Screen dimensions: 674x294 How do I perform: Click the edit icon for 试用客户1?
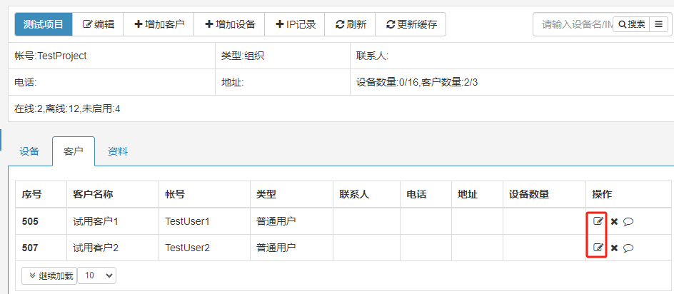598,221
